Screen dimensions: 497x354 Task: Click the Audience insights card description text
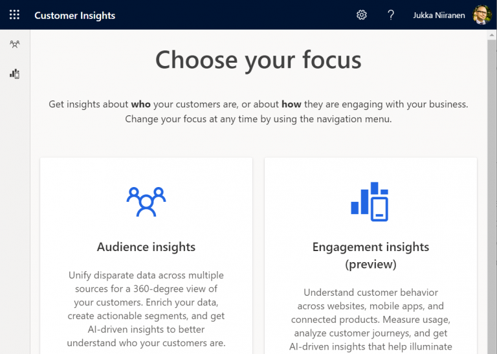146,309
